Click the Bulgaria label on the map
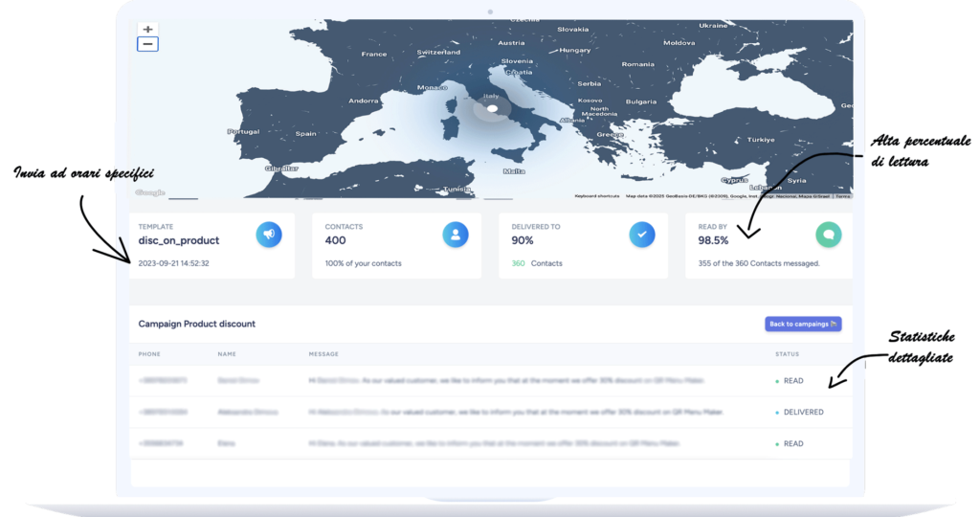Screen dimensions: 980x517 (640, 101)
